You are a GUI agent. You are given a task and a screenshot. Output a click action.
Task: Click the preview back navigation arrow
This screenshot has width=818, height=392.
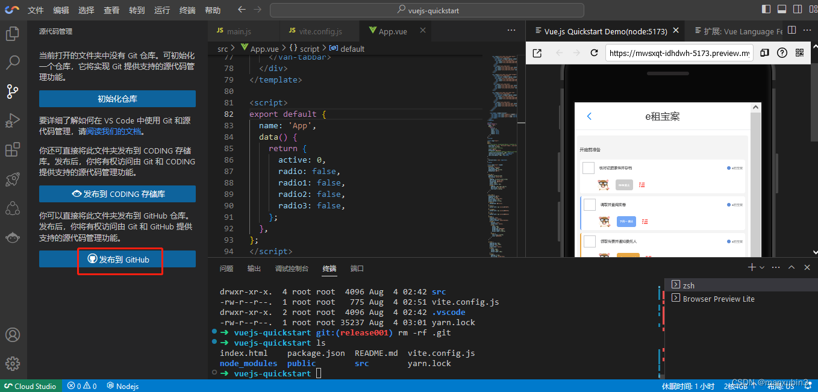coord(560,53)
